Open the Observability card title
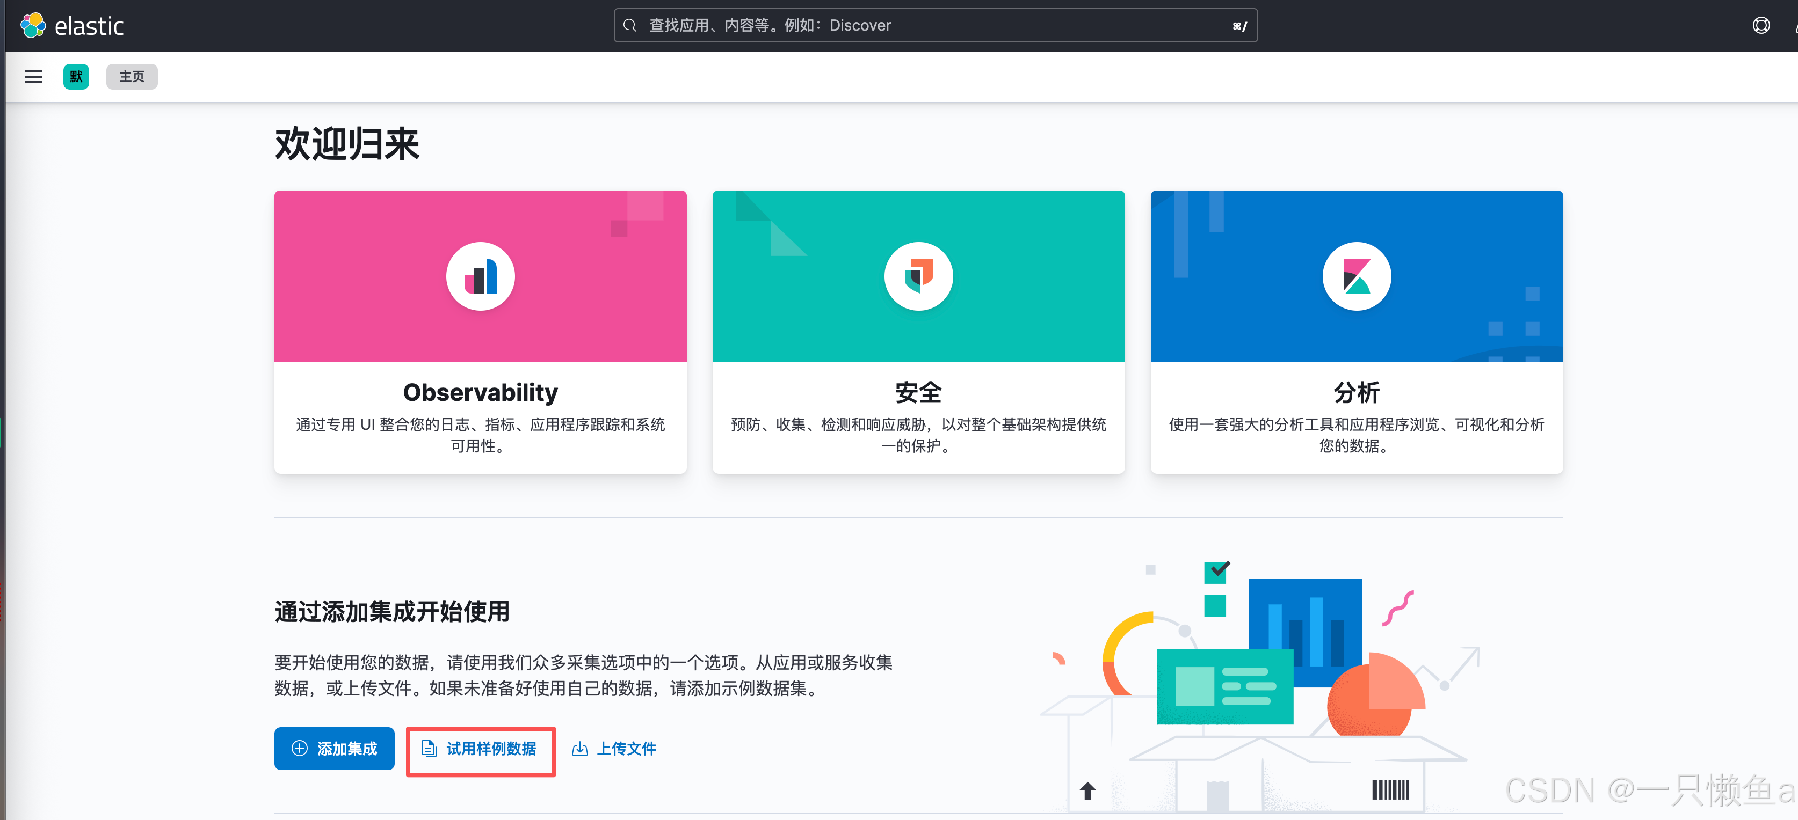Screen dimensions: 1798x820 480,393
